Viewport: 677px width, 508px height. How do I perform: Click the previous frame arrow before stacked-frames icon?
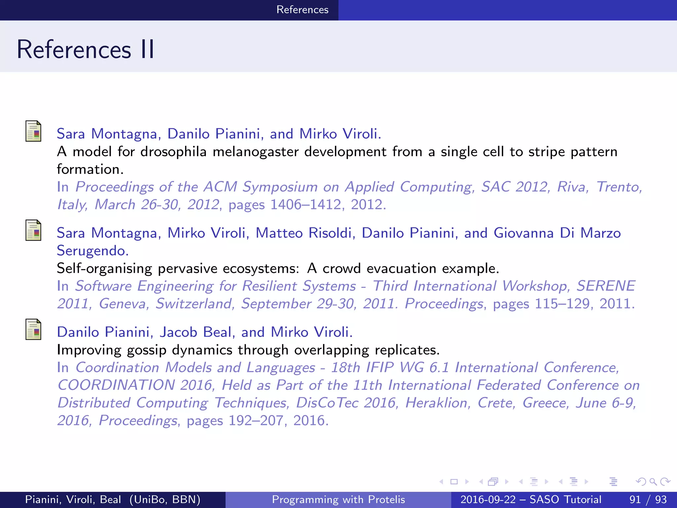[x=481, y=482]
